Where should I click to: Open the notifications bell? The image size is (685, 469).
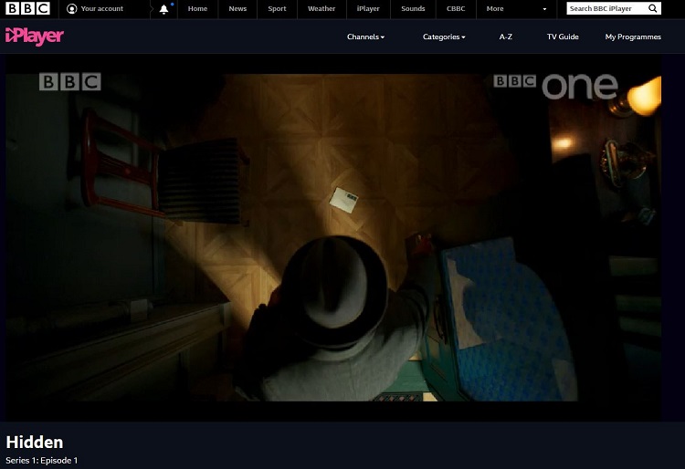pyautogui.click(x=163, y=9)
